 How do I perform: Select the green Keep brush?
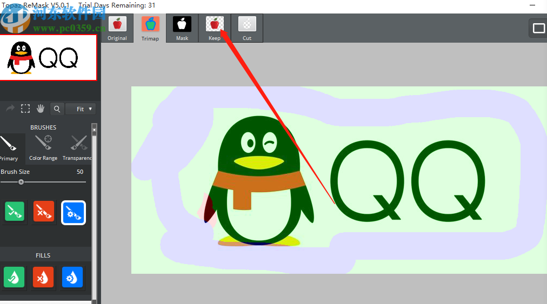coord(14,212)
